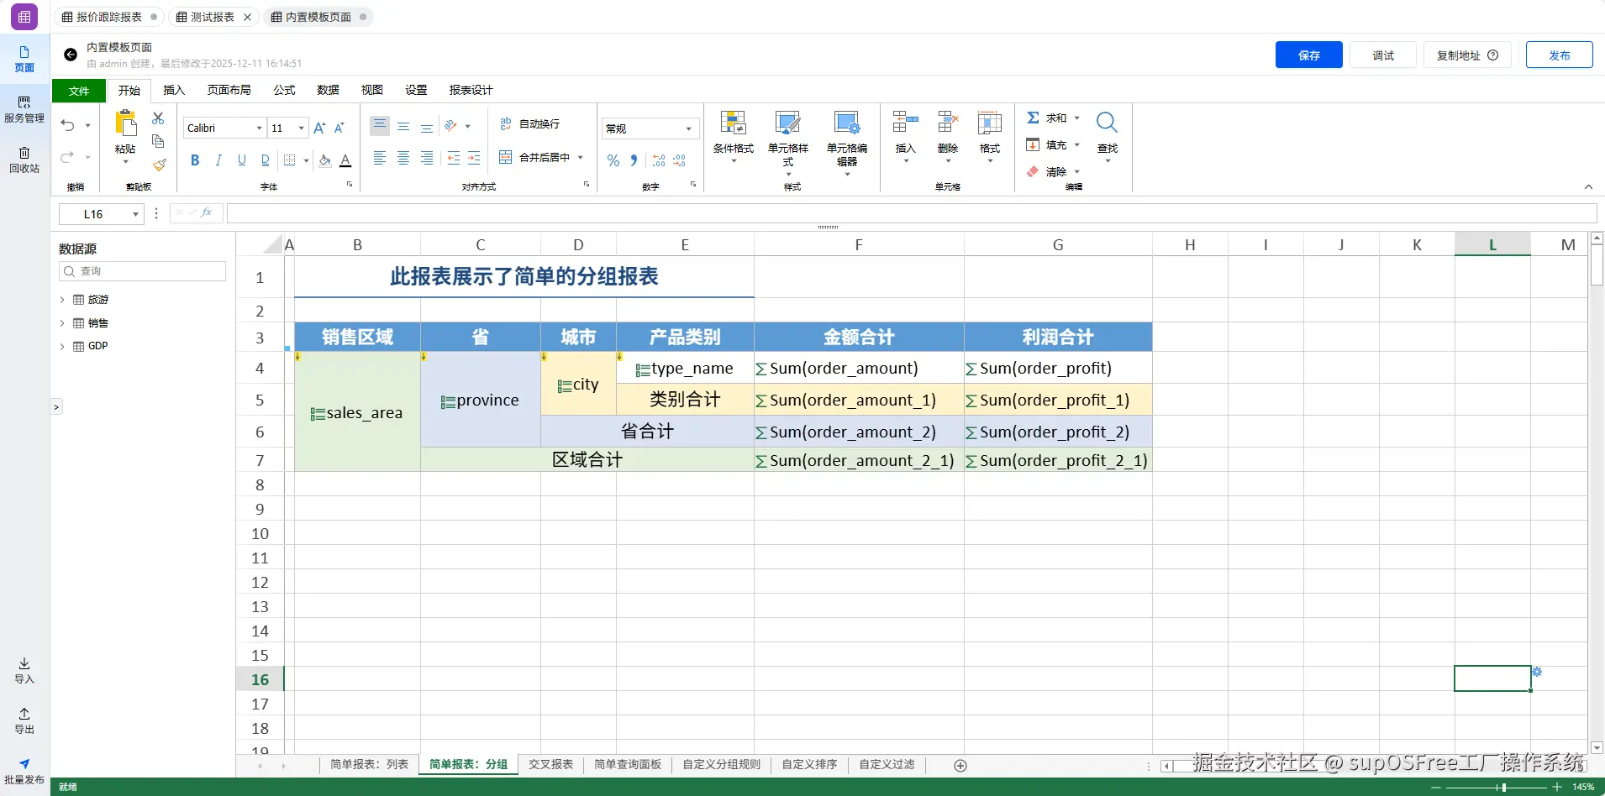Toggle middle vertical alignment
Image resolution: width=1605 pixels, height=796 pixels.
[403, 126]
